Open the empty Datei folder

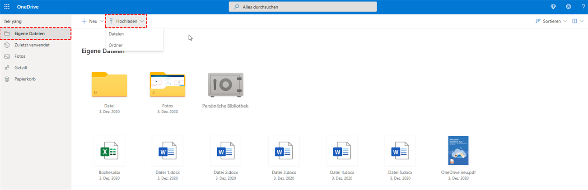[109, 85]
